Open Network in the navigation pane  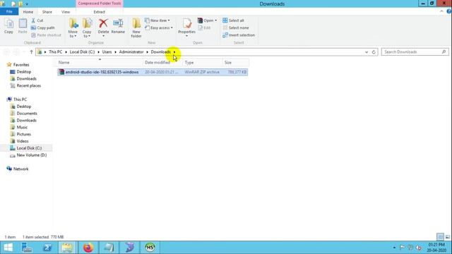pos(20,169)
